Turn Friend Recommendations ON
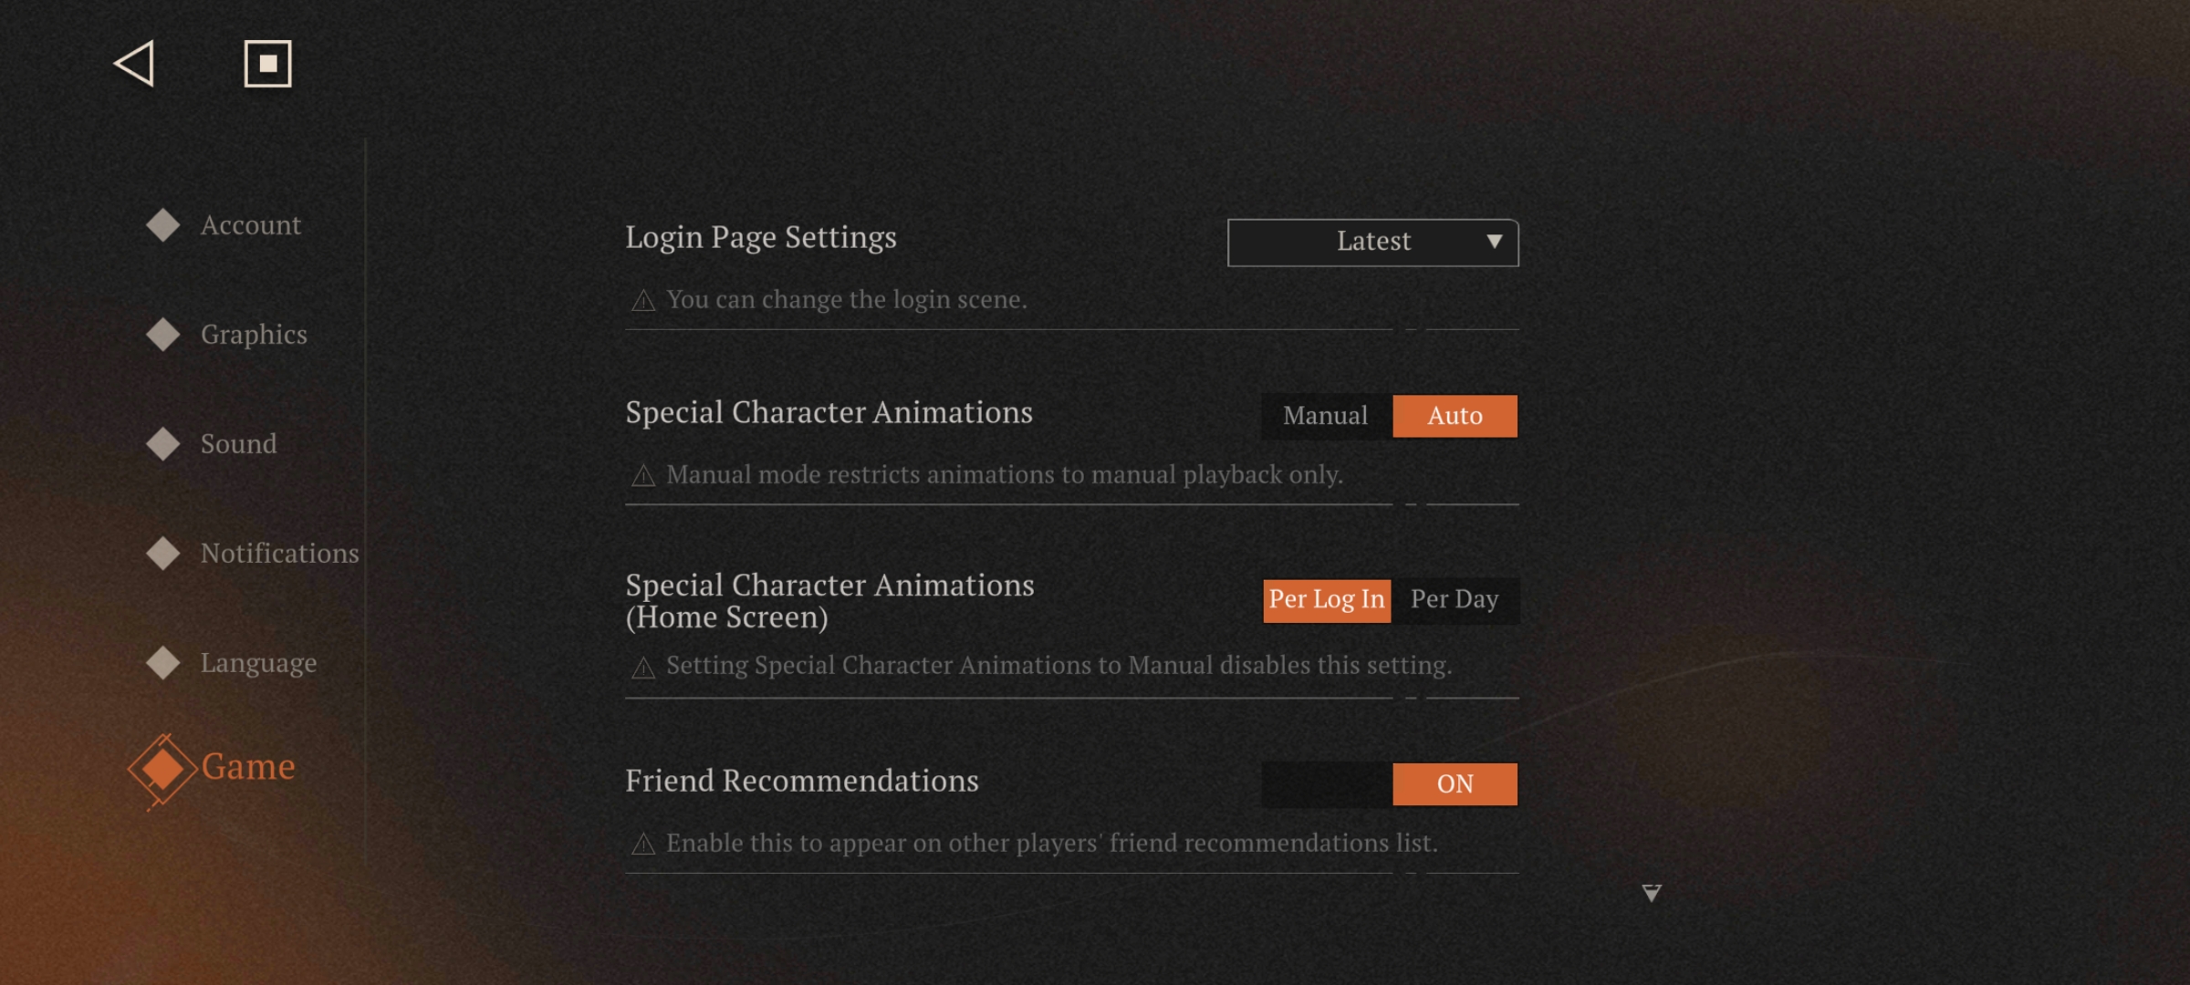 (1455, 784)
